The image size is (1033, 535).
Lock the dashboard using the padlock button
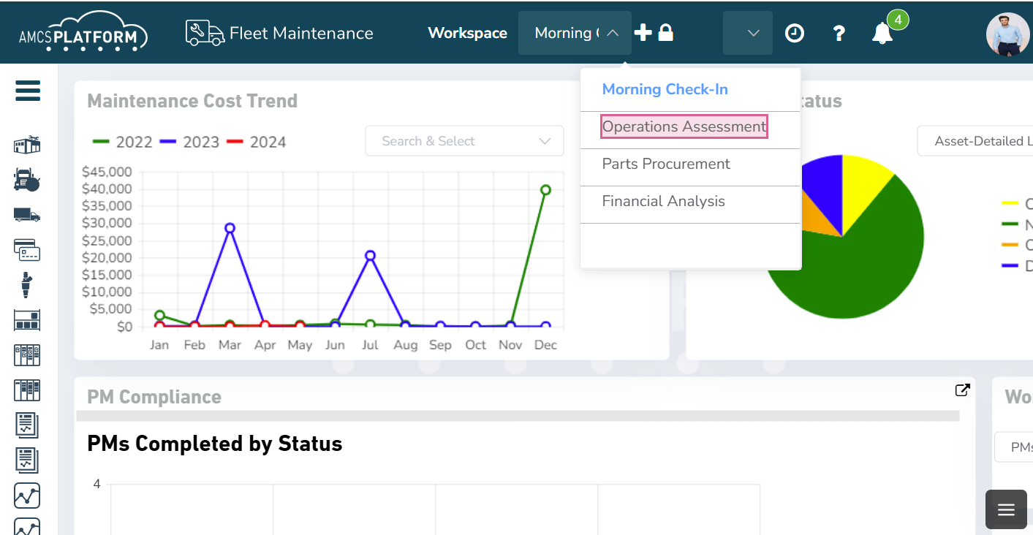665,32
